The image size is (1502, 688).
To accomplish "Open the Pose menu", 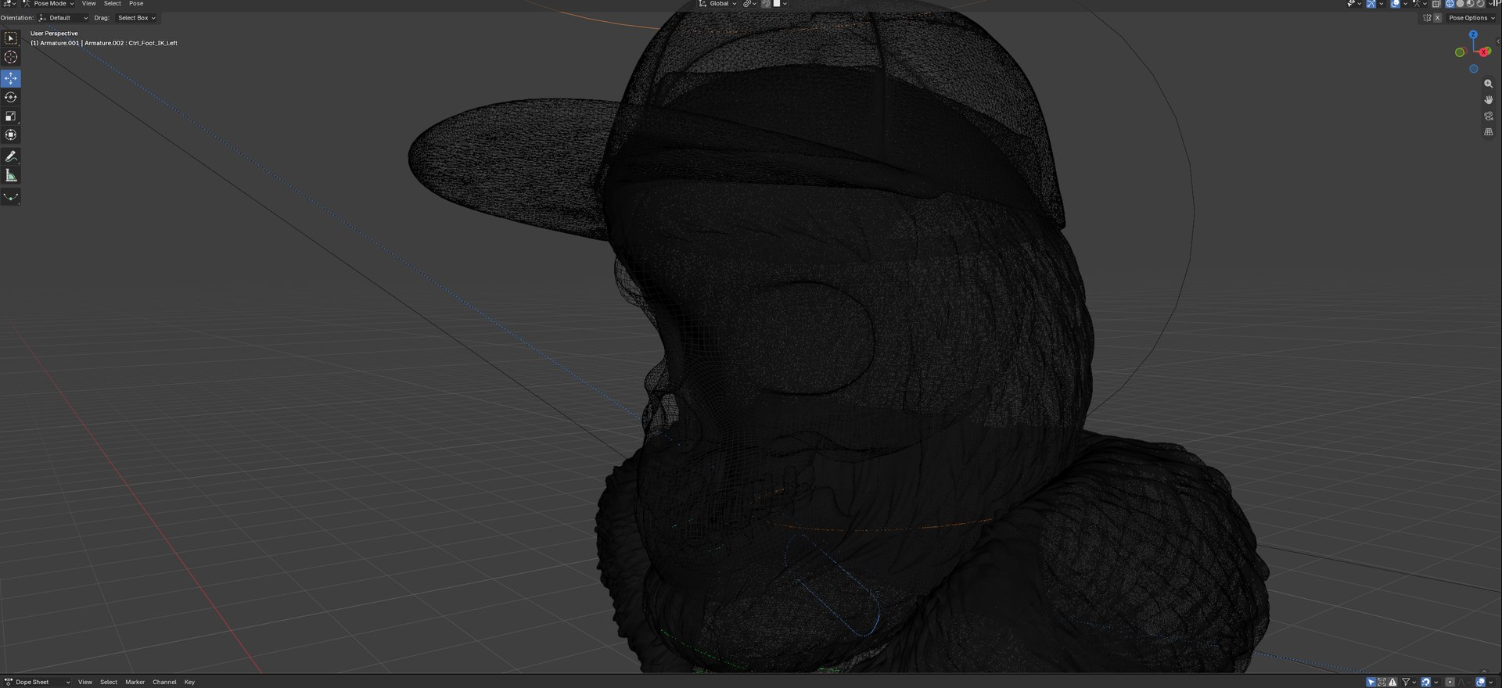I will click(x=136, y=3).
